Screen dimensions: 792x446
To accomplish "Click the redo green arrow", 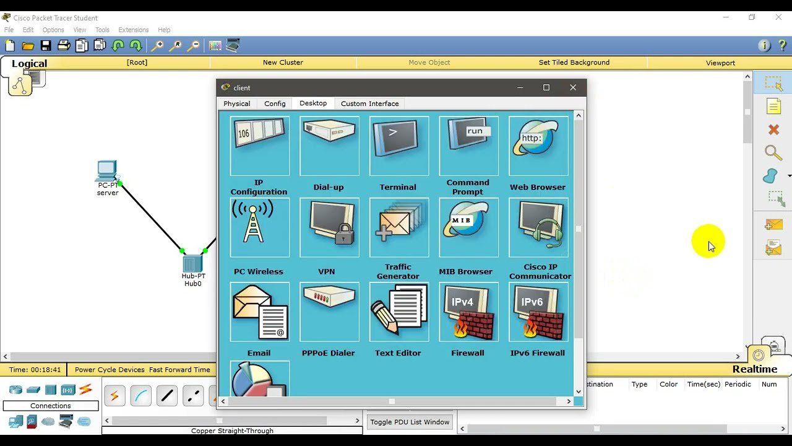I will [136, 45].
